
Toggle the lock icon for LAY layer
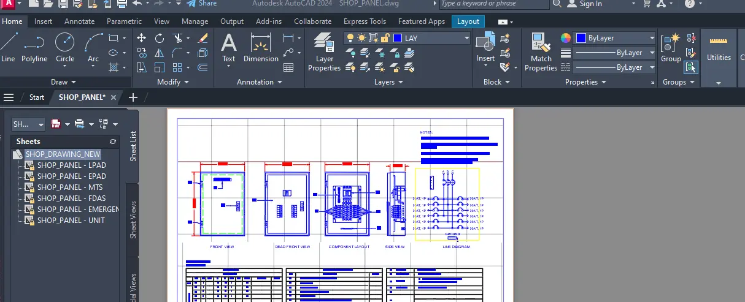point(384,38)
